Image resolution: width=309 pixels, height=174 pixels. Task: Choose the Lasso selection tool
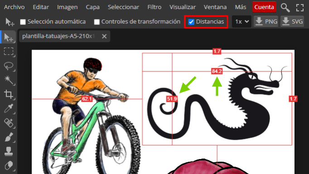click(x=9, y=66)
